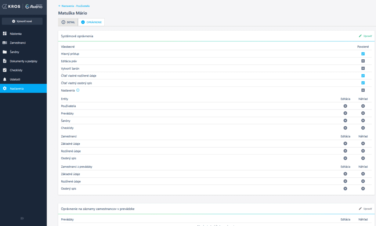Toggle the Hlavný prístup checkbox
Screen dimensions: 376x226
click(x=363, y=54)
